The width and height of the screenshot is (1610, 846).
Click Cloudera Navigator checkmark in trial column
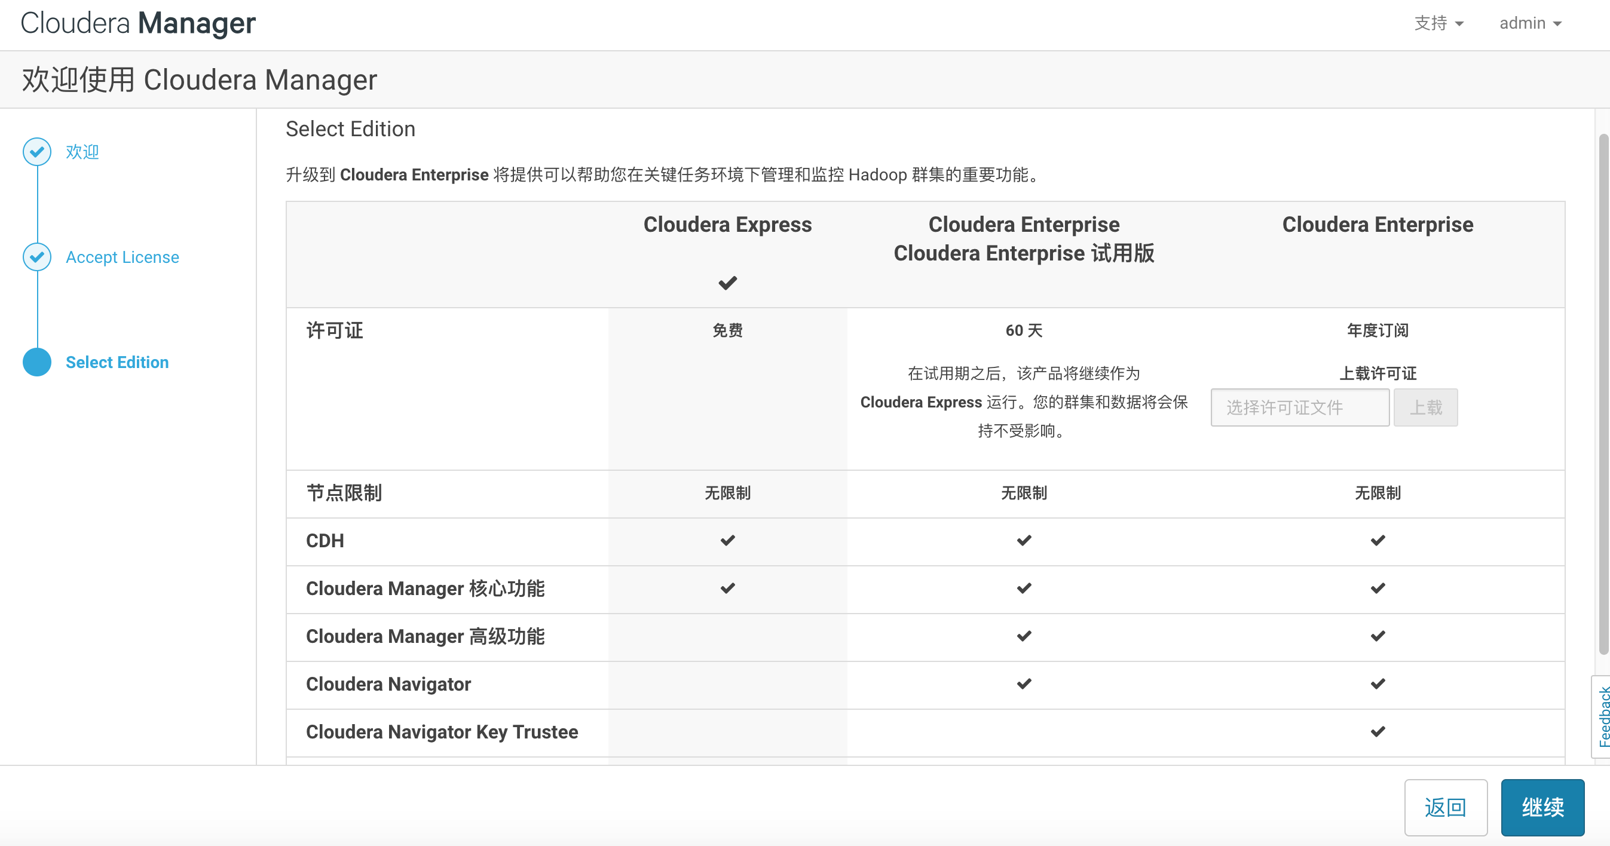[x=1024, y=683]
